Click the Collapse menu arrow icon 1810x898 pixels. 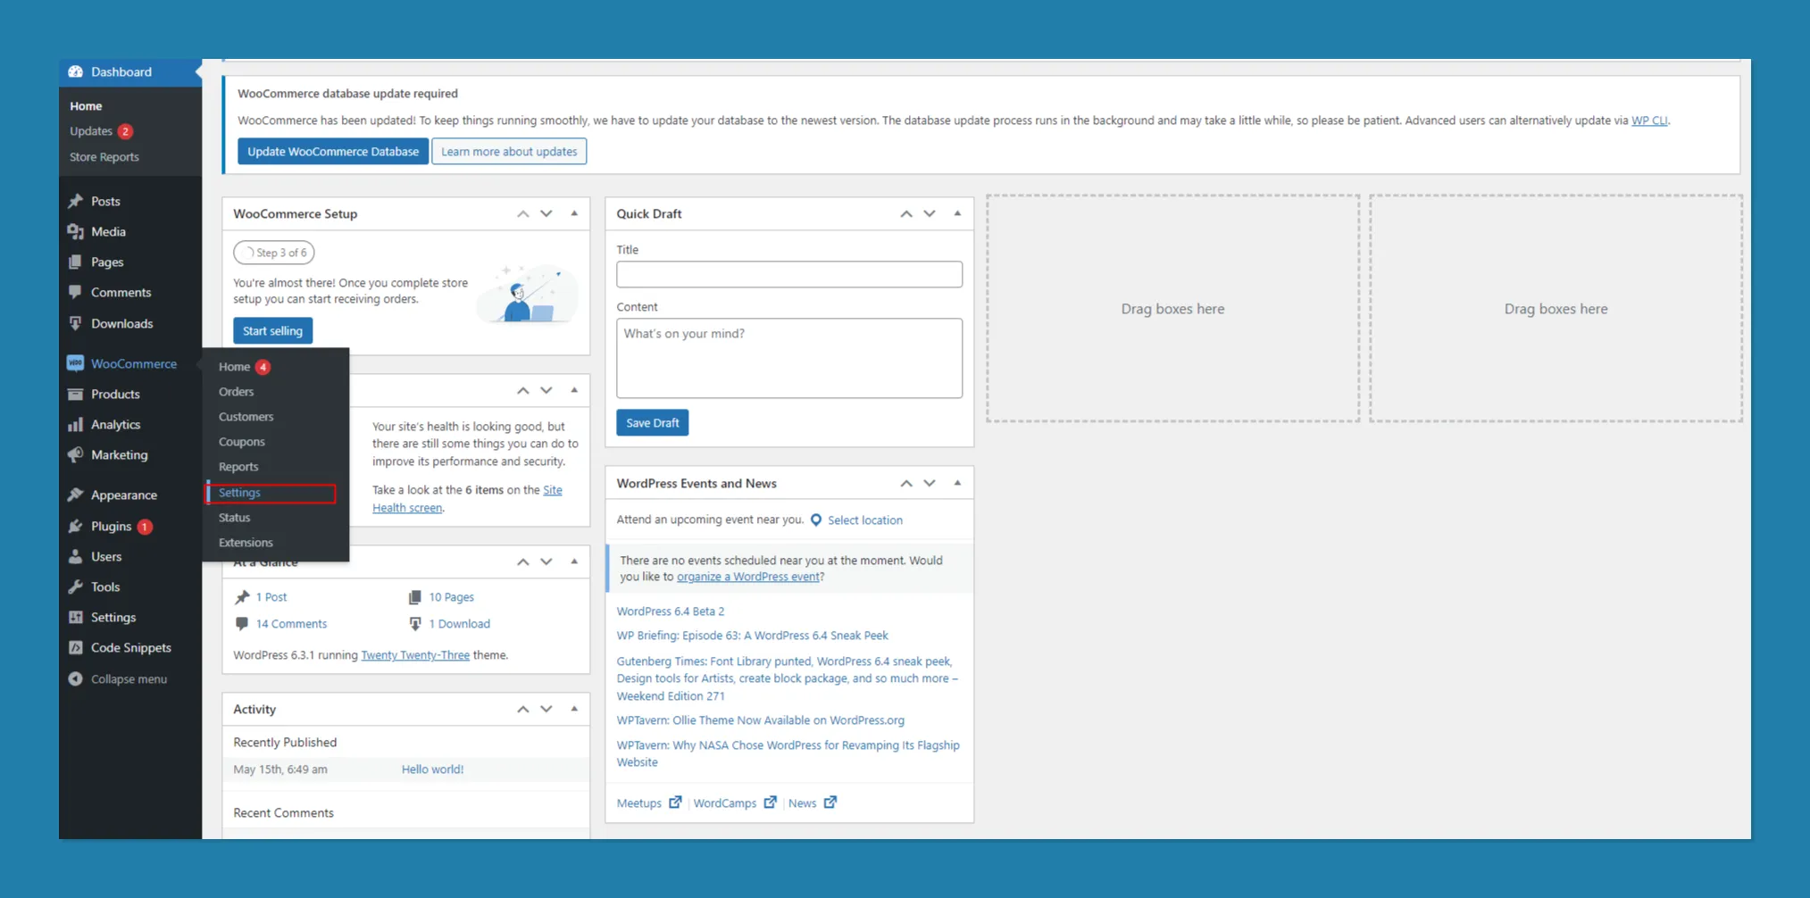76,678
